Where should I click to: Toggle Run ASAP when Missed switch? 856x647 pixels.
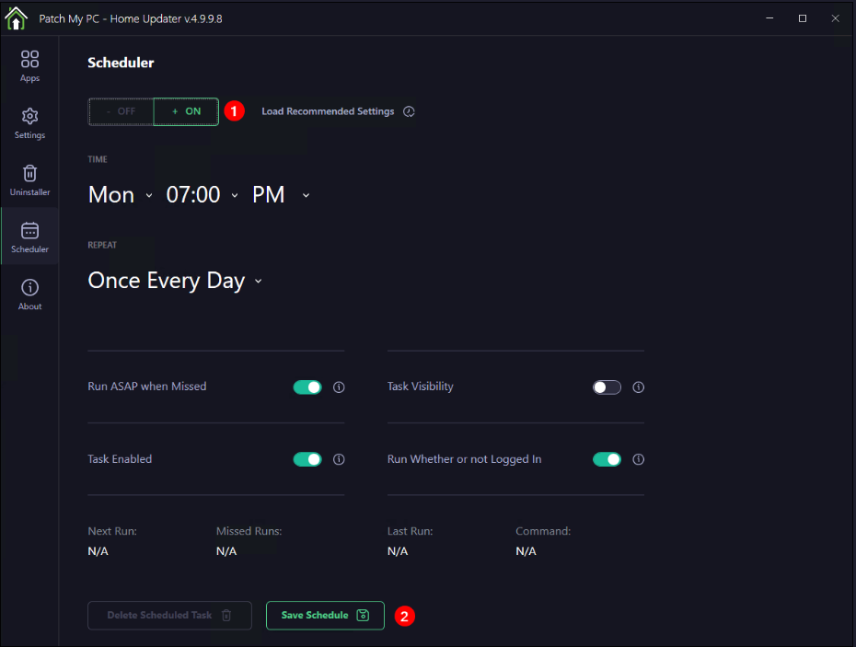click(x=307, y=387)
